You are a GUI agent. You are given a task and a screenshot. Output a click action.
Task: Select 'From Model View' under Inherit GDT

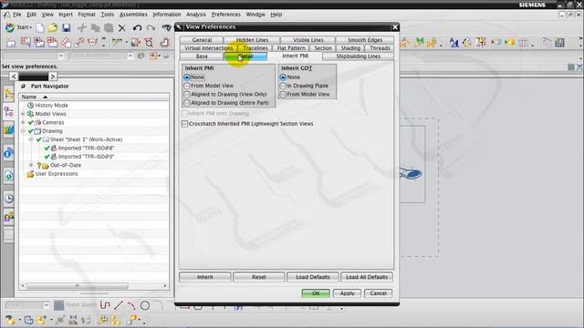click(x=283, y=95)
